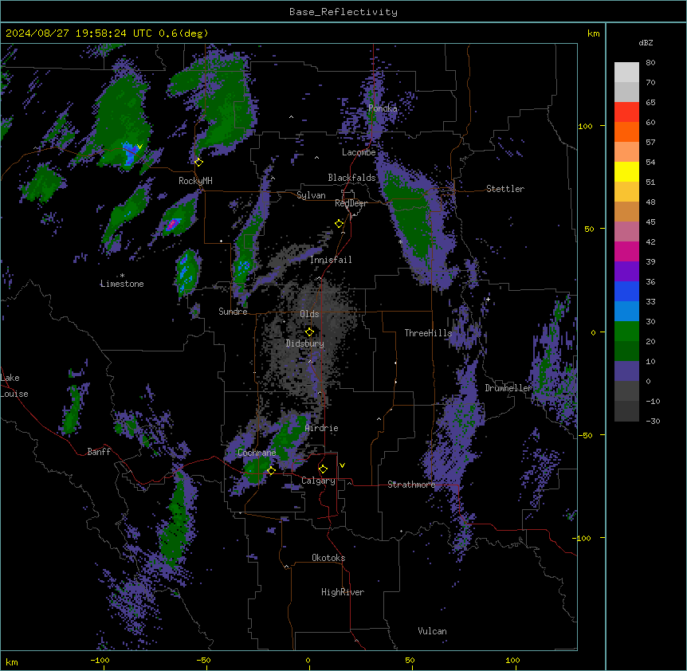Click the Sundre town label
Image resolution: width=687 pixels, height=671 pixels.
[233, 312]
